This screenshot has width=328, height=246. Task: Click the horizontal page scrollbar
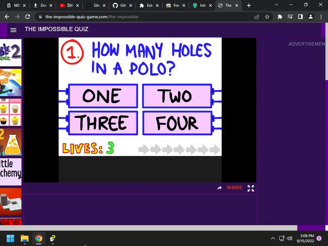click(x=149, y=228)
